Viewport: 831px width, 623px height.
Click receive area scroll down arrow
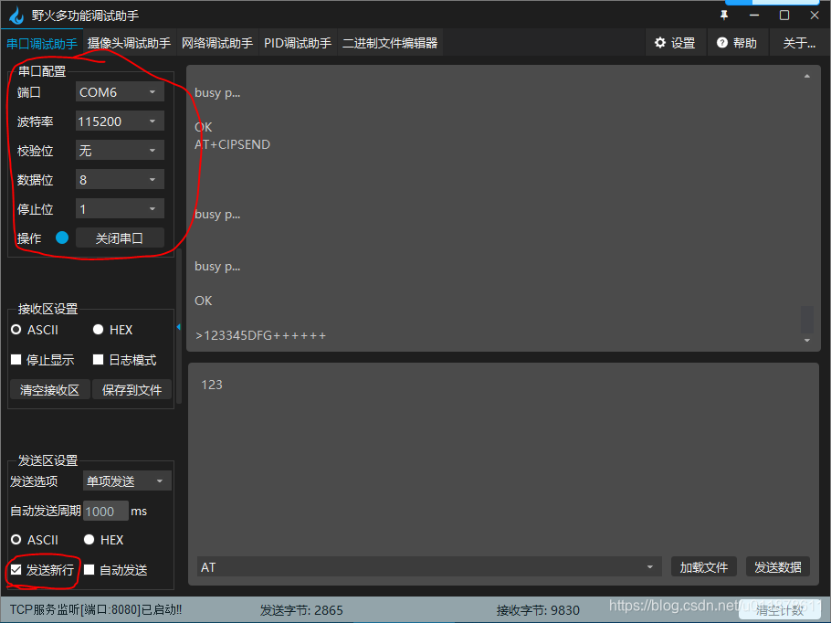point(806,341)
